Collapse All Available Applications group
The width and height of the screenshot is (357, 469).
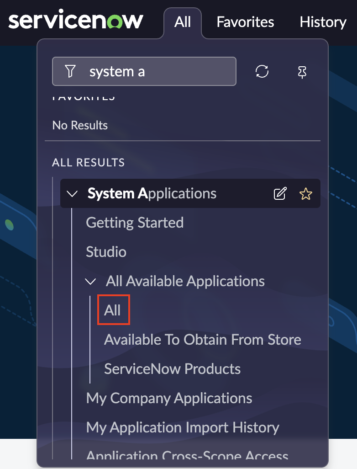pos(91,281)
